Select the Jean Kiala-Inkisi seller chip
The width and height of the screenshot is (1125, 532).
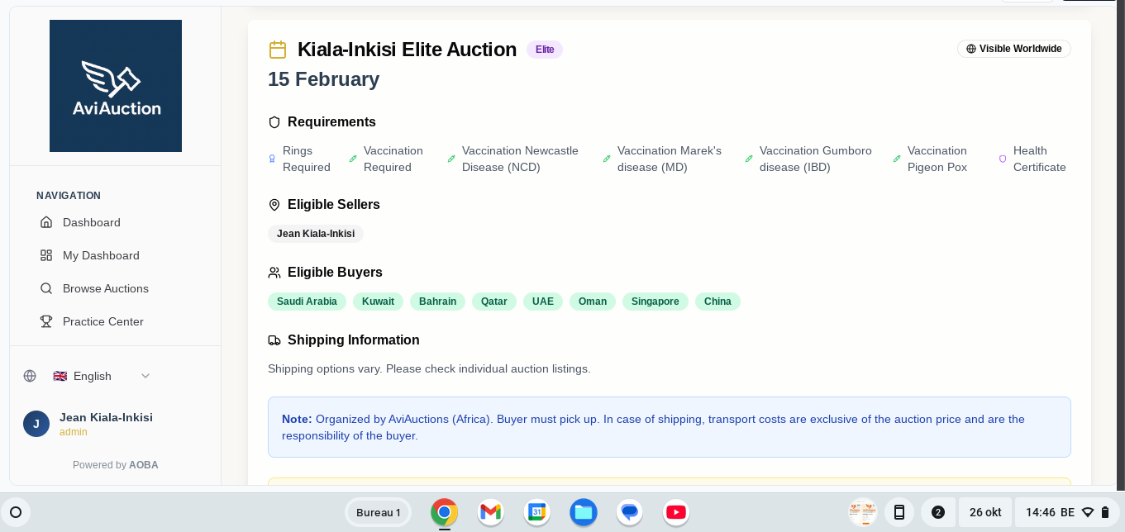(316, 234)
